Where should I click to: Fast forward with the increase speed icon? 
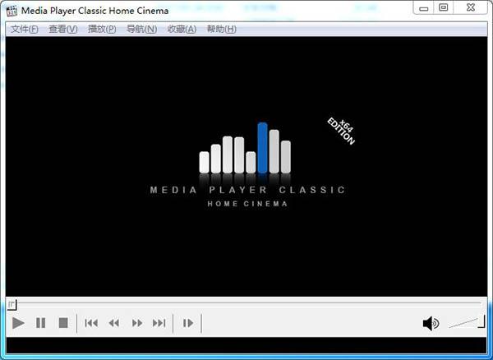[137, 323]
